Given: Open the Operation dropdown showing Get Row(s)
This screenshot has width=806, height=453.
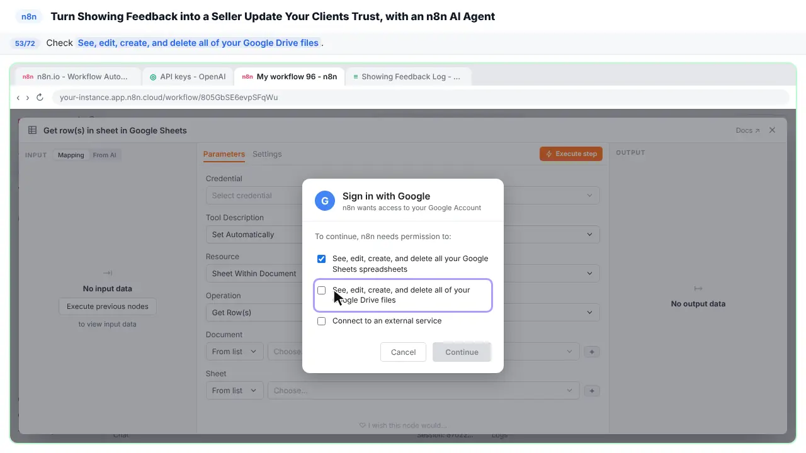Looking at the screenshot, I should 402,313.
